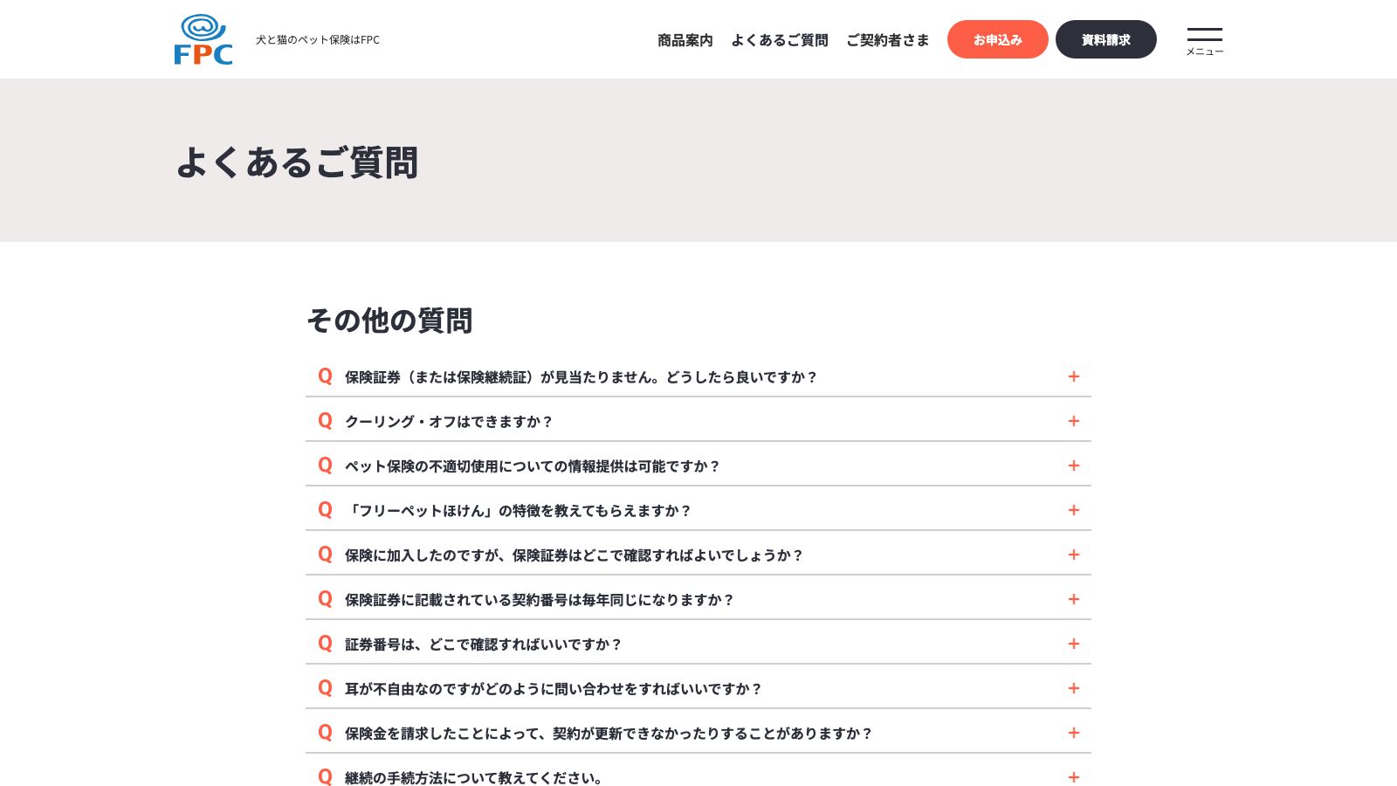Screen dimensions: 1397x786
Task: Expand plus icon for 証券番号は、どこで確認 question
Action: click(x=1074, y=644)
